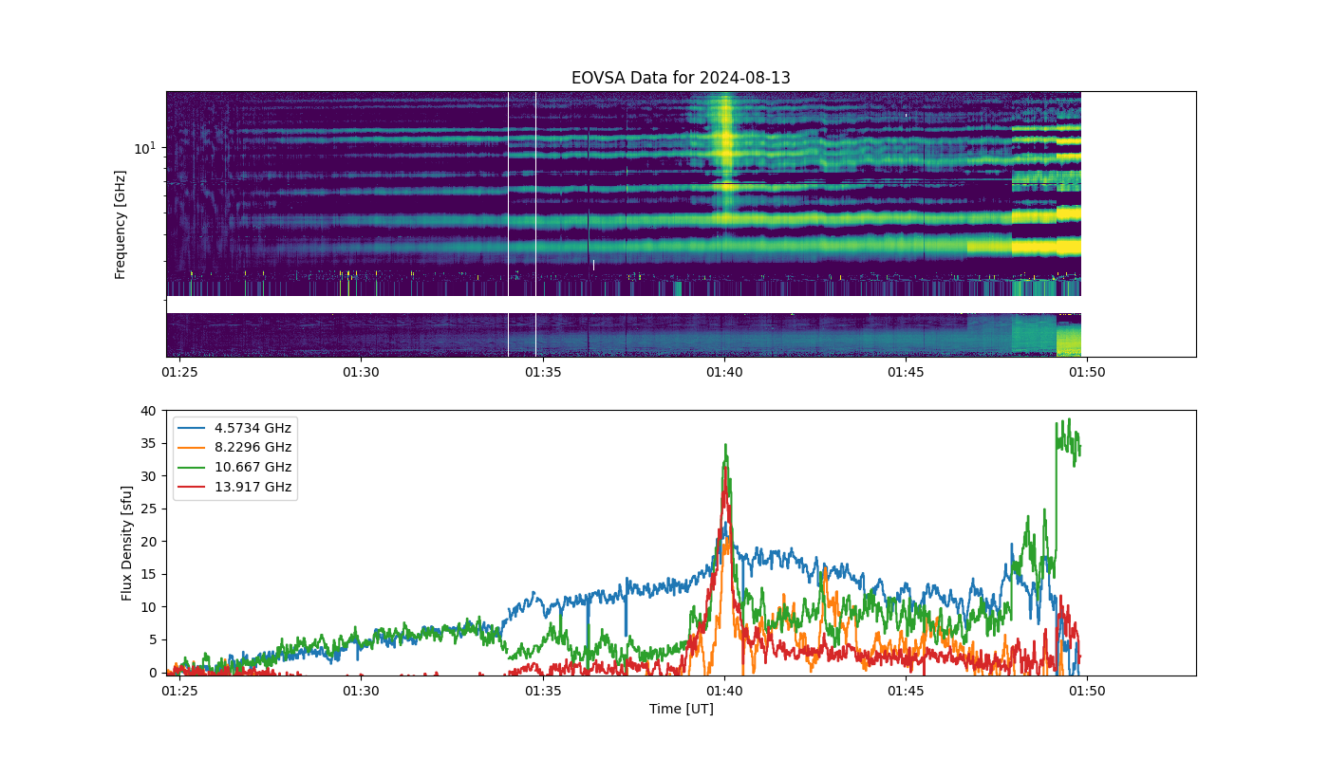Click 01:35 label under flux density plot
Screen dimensions: 1329x759
point(543,692)
